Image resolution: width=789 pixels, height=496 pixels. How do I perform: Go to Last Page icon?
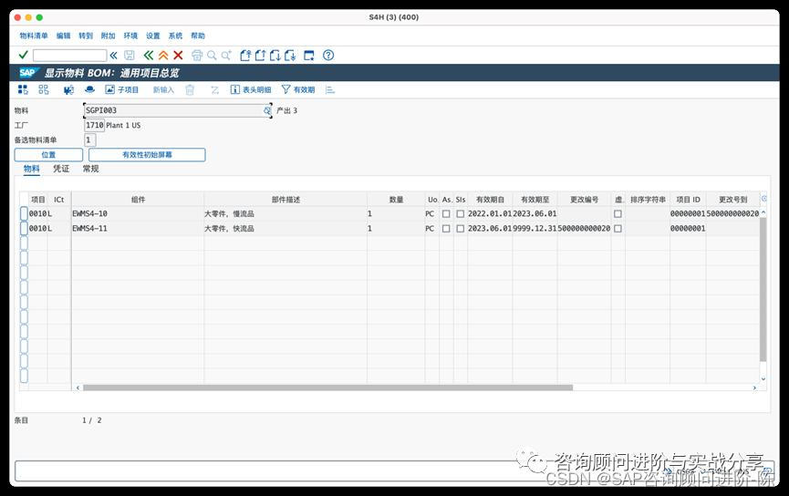[290, 56]
